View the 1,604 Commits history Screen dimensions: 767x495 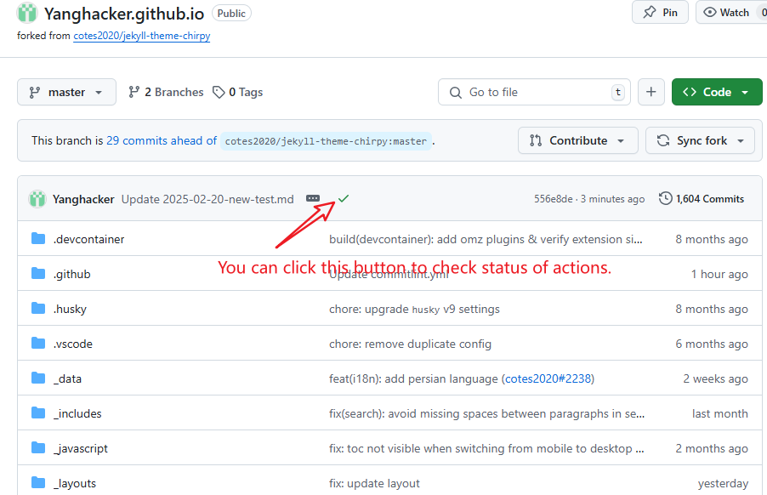(702, 199)
